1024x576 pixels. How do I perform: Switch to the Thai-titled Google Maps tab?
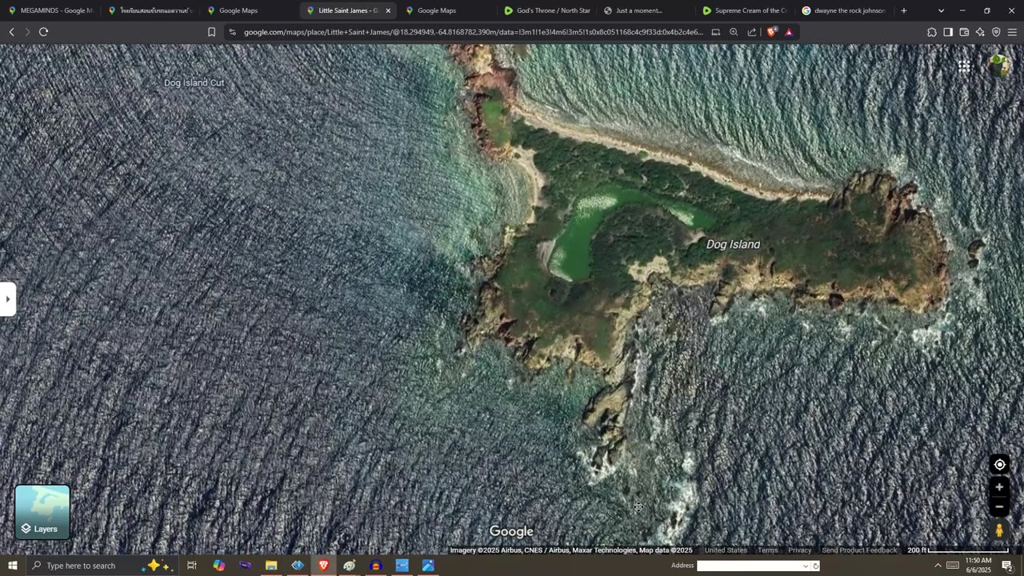pos(150,10)
